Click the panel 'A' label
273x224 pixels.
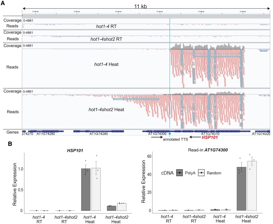(3, 3)
